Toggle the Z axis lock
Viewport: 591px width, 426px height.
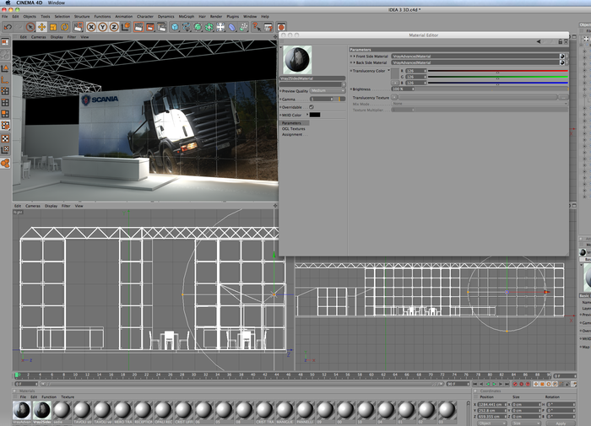(114, 27)
